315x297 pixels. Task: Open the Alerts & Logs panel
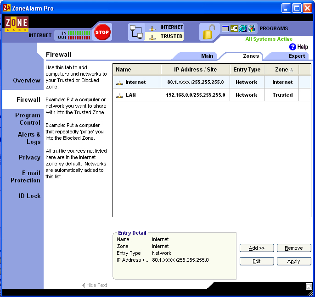click(x=29, y=138)
